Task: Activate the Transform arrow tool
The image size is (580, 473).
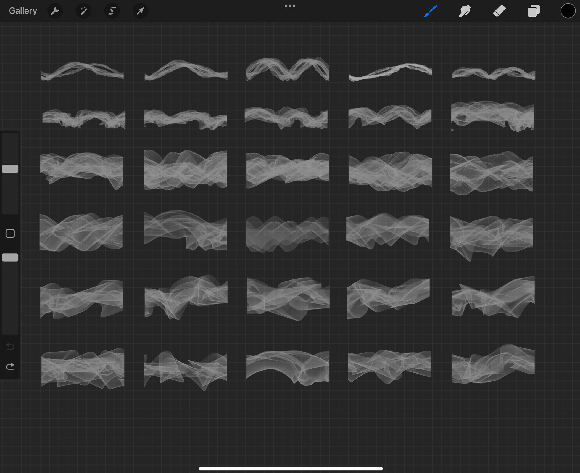Action: point(140,11)
